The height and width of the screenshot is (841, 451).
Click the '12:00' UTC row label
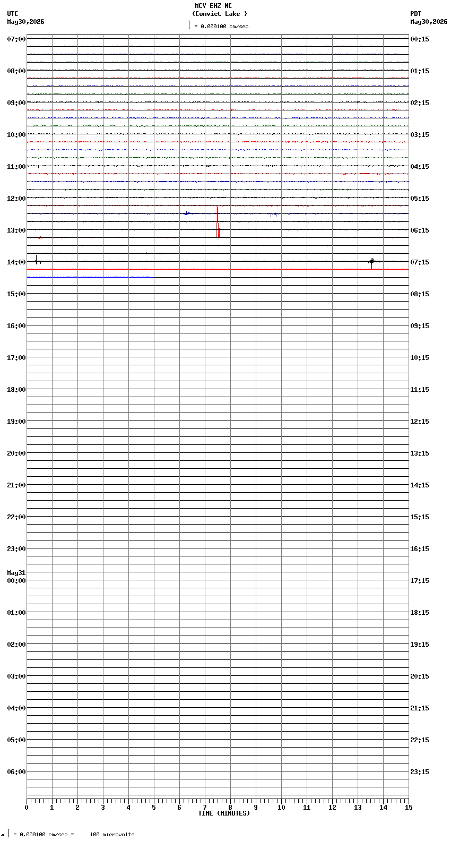click(16, 199)
